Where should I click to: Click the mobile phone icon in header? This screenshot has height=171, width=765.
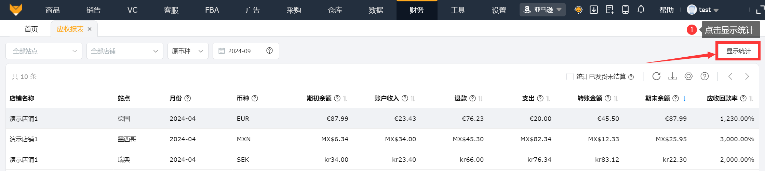[625, 10]
